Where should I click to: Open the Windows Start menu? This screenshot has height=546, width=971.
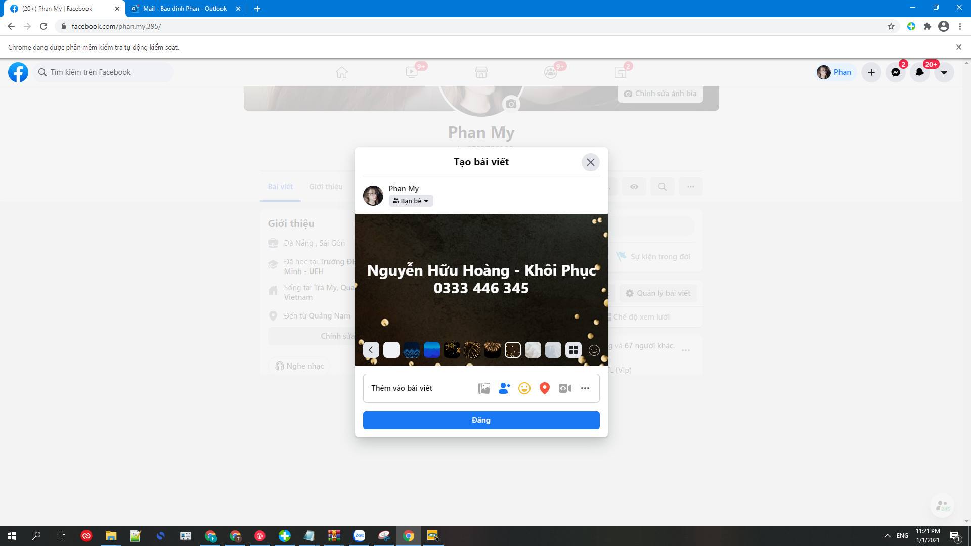point(12,536)
